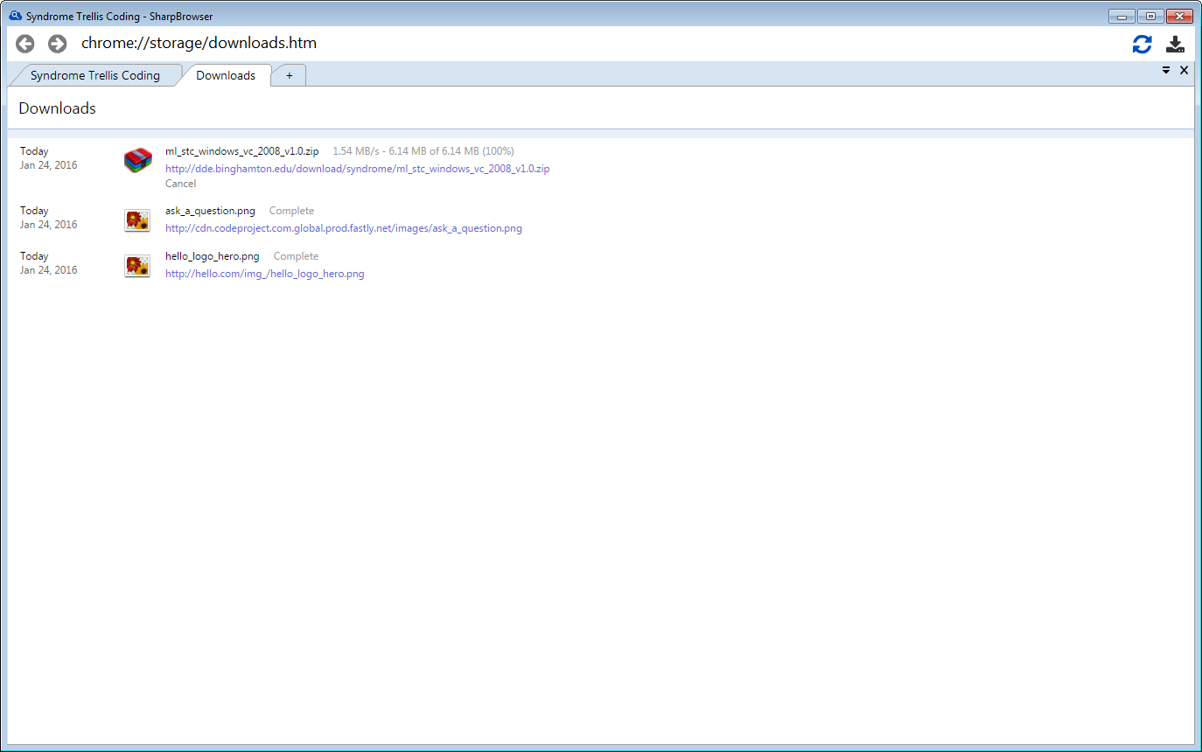Select the Downloads tab

[x=226, y=75]
